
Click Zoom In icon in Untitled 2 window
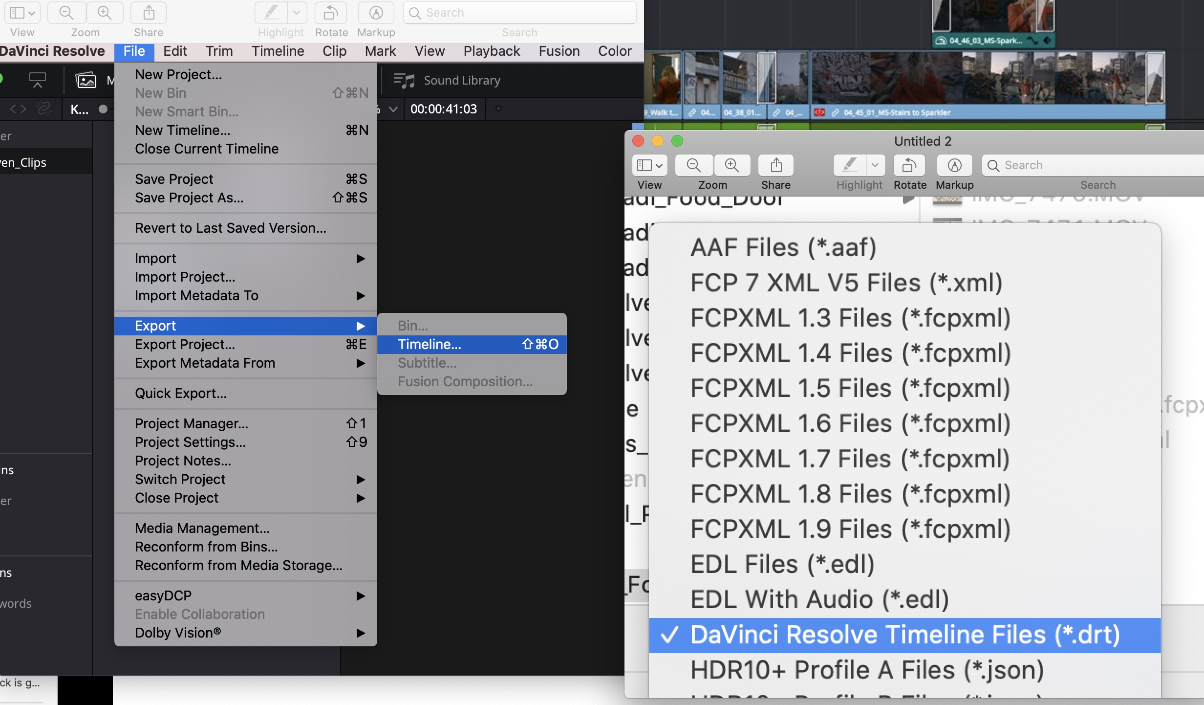(x=731, y=165)
